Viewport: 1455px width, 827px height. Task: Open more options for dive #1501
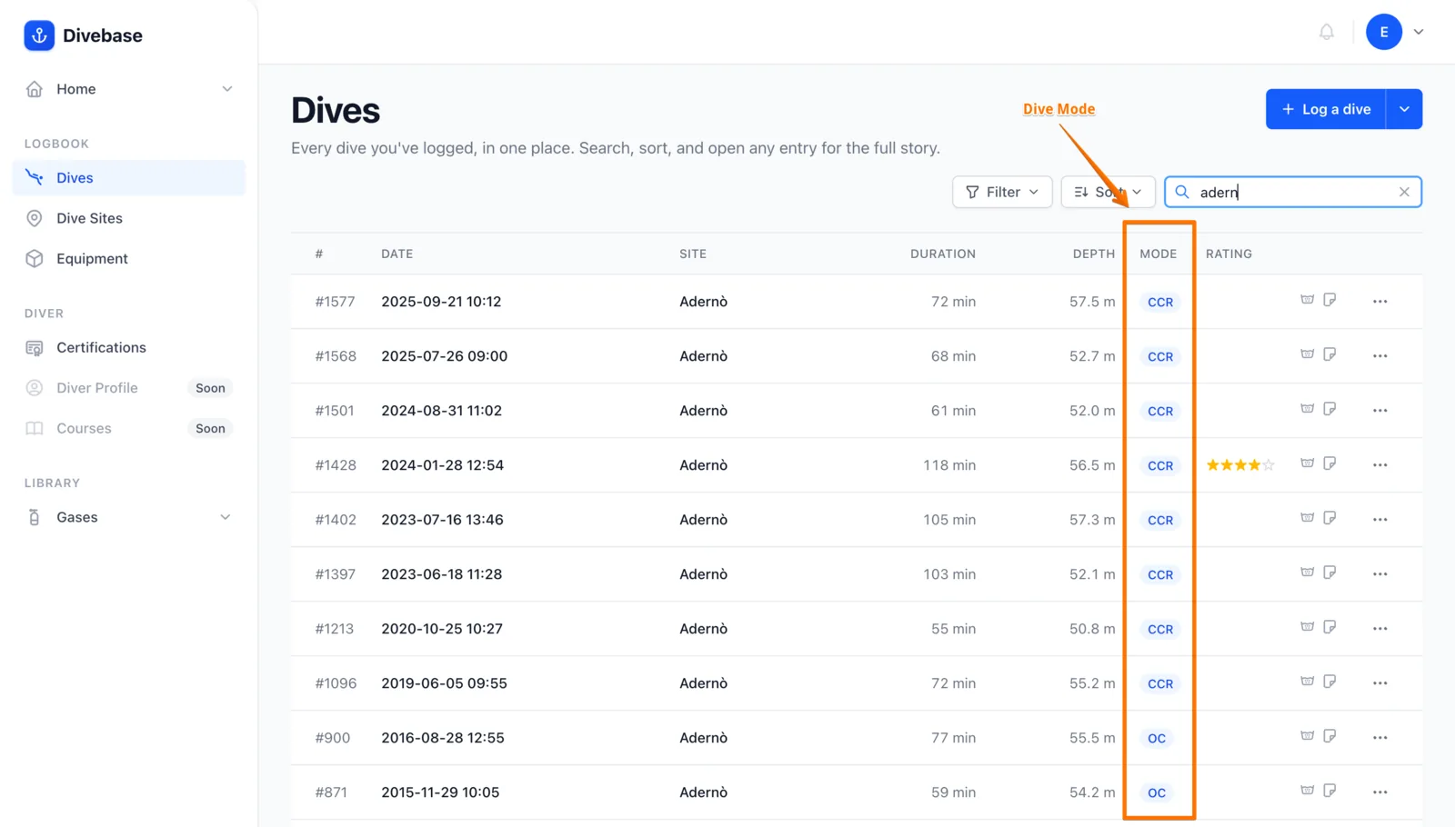coord(1380,411)
